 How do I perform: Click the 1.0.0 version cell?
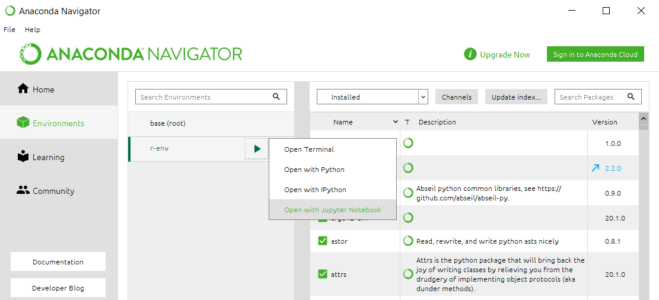click(613, 143)
